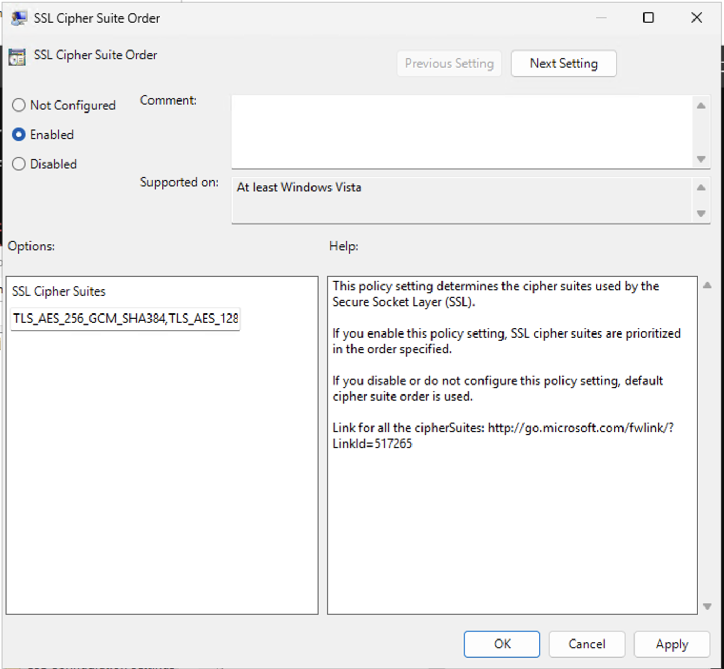Confirm changes with the OK button

(501, 644)
